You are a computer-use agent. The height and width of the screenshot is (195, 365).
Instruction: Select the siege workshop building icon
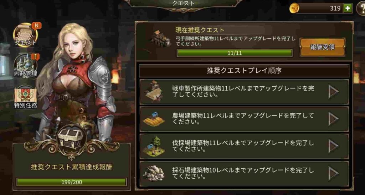tap(154, 91)
